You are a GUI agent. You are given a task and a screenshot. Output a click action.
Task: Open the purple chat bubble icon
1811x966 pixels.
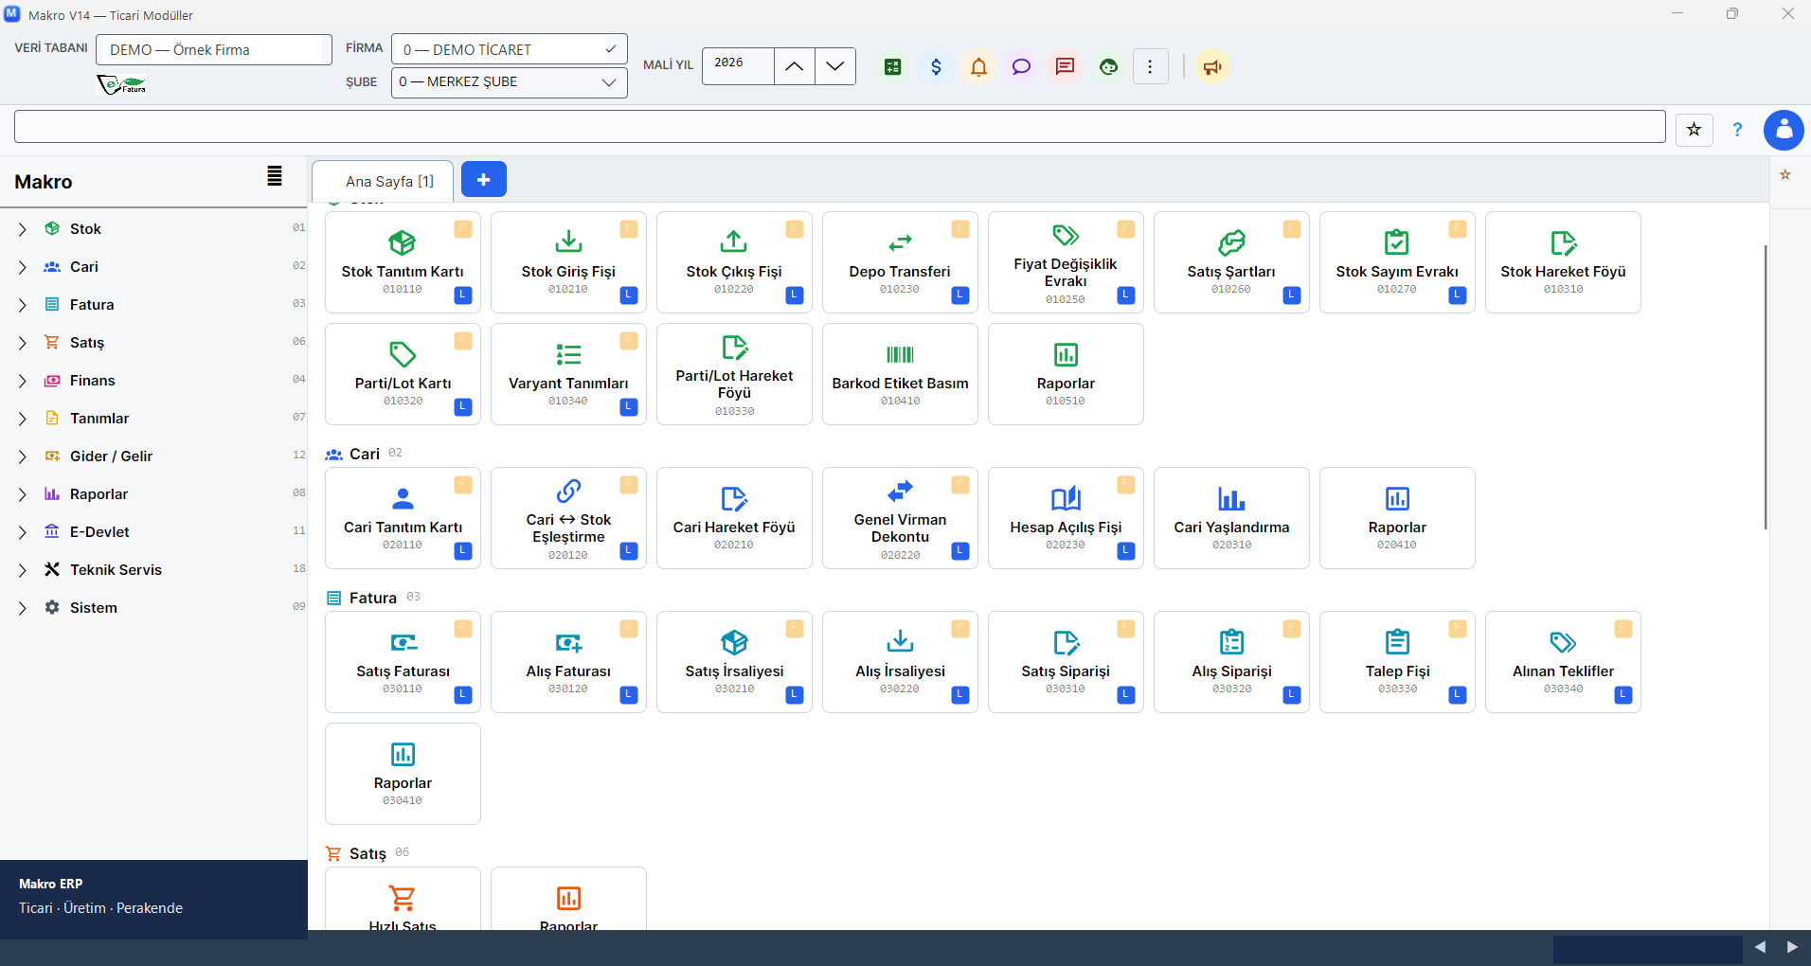point(1021,66)
